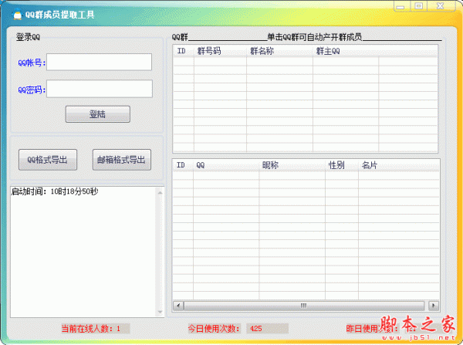The height and width of the screenshot is (345, 463).
Task: Click the member table's right scroll arrow
Action: [x=434, y=306]
